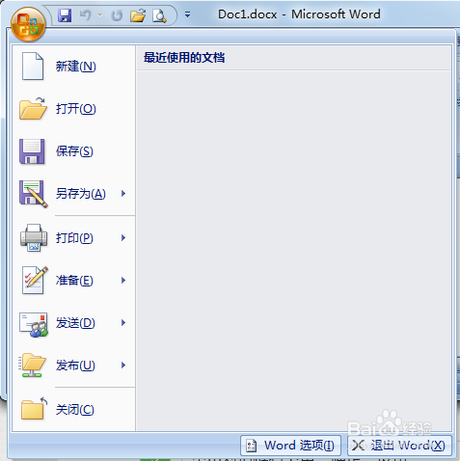The width and height of the screenshot is (460, 461).
Task: Click the 退出 Word(X) button
Action: [x=399, y=446]
